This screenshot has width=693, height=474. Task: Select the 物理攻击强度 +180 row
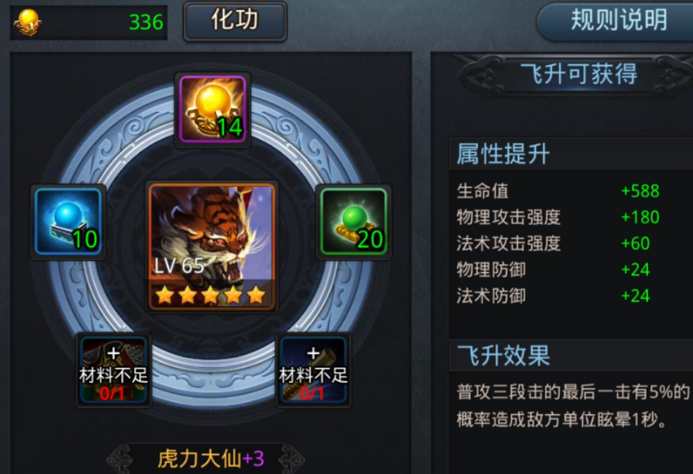click(x=571, y=217)
